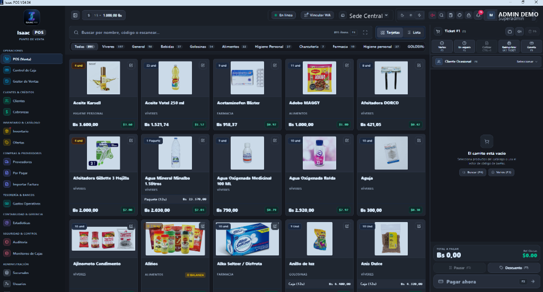Switch to light mode sun icon
The height and width of the screenshot is (292, 543).
[411, 15]
